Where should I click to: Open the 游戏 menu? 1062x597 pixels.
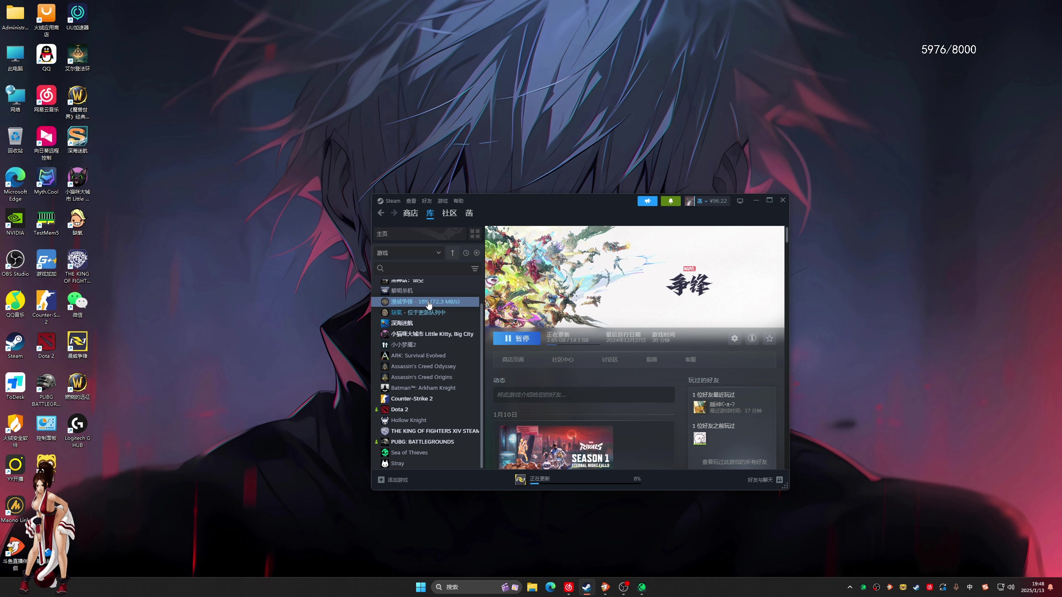tap(443, 201)
